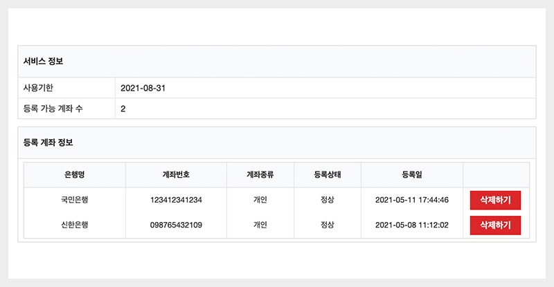This screenshot has width=554, height=287.
Task: Click the 은행명 column header
Action: point(75,175)
